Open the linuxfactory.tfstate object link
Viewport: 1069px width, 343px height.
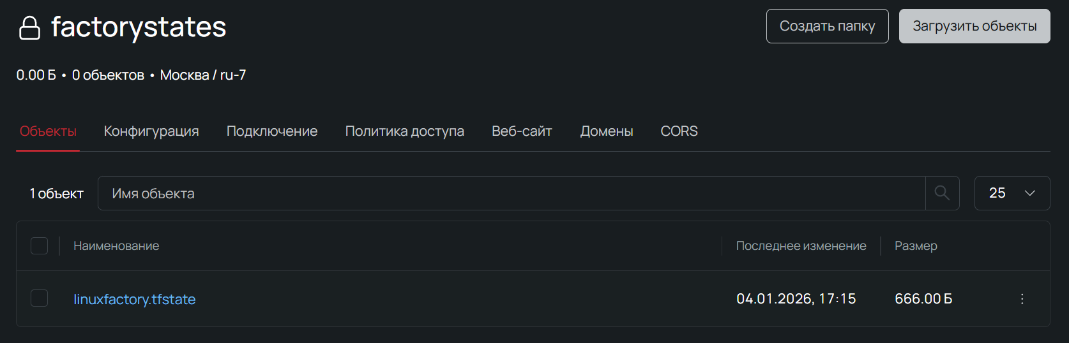[x=135, y=299]
